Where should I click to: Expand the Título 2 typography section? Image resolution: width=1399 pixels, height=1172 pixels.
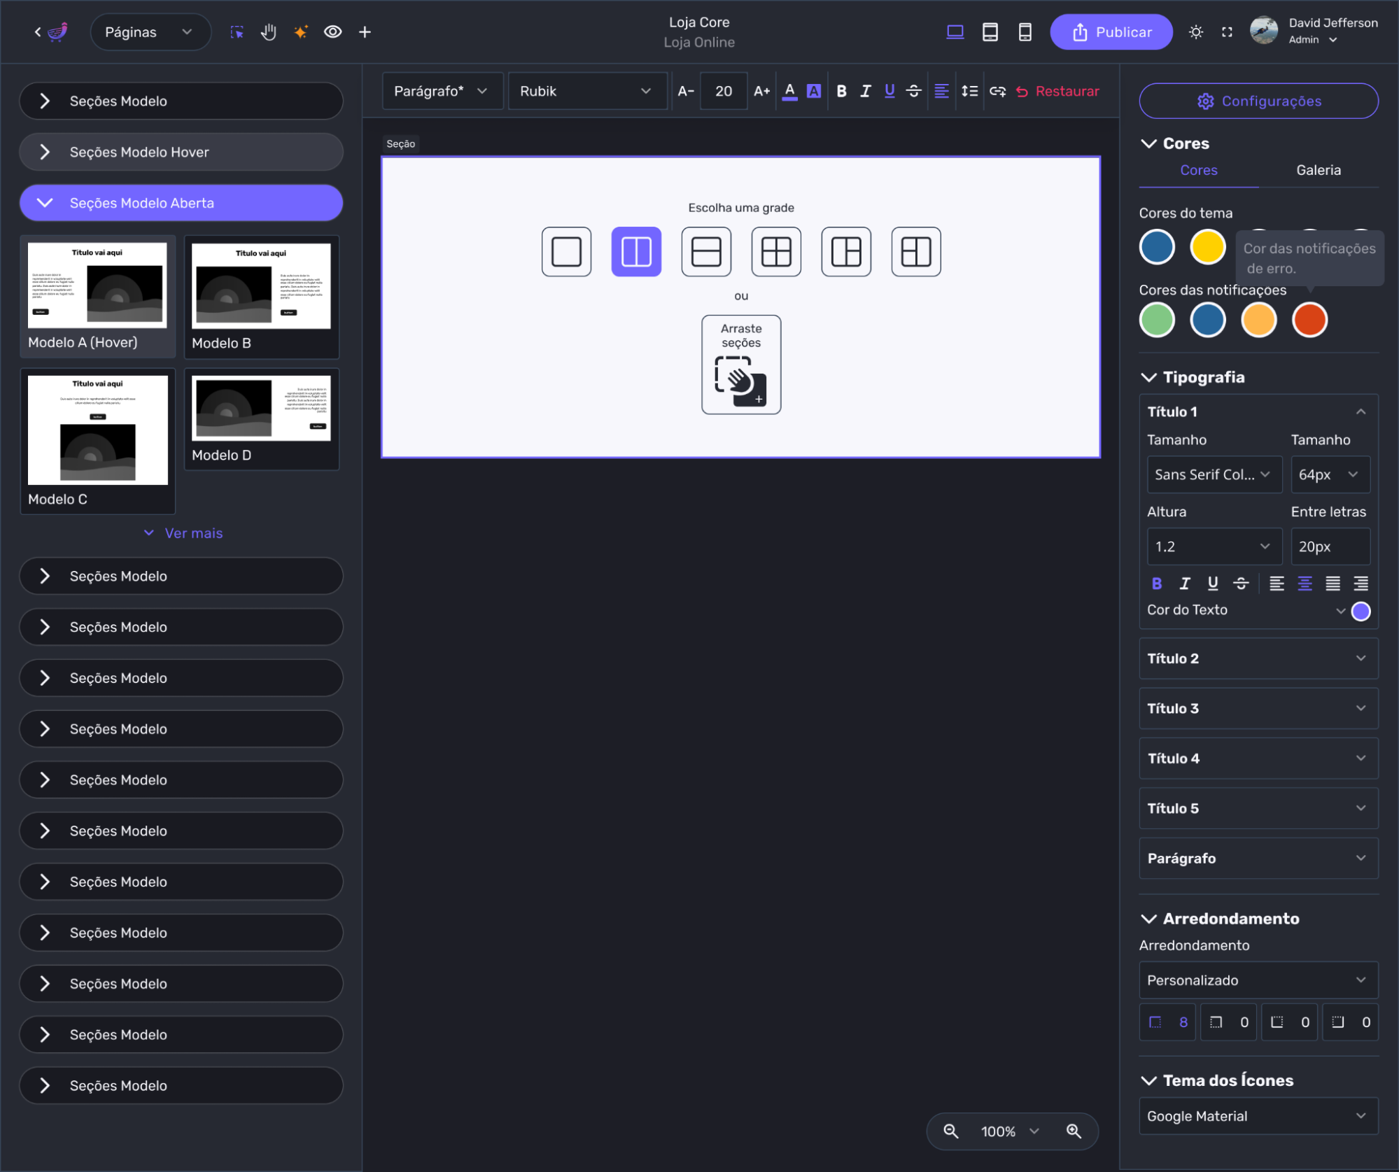(x=1258, y=658)
